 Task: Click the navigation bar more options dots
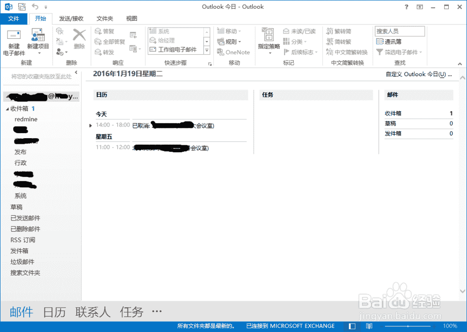[156, 311]
